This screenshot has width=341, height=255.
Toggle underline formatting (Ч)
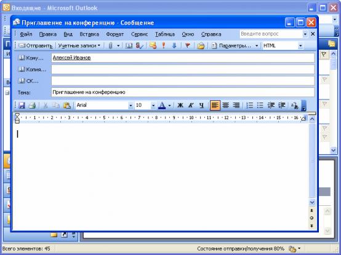point(201,106)
